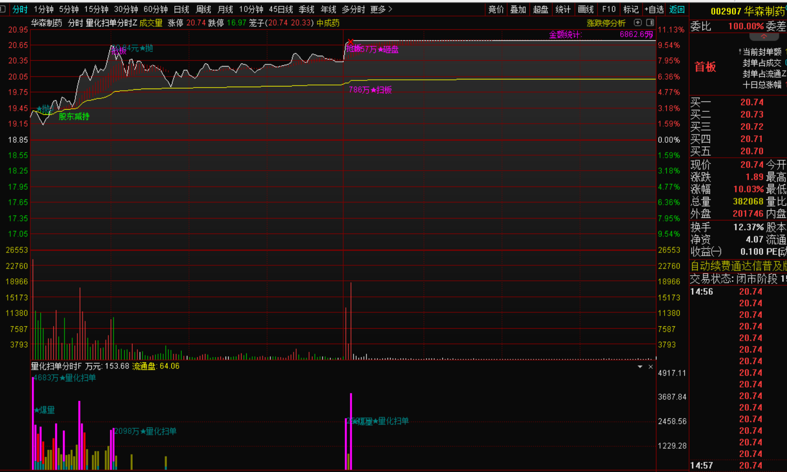Image resolution: width=787 pixels, height=472 pixels.
Task: Select the 5分钟 period tab
Action: point(69,9)
